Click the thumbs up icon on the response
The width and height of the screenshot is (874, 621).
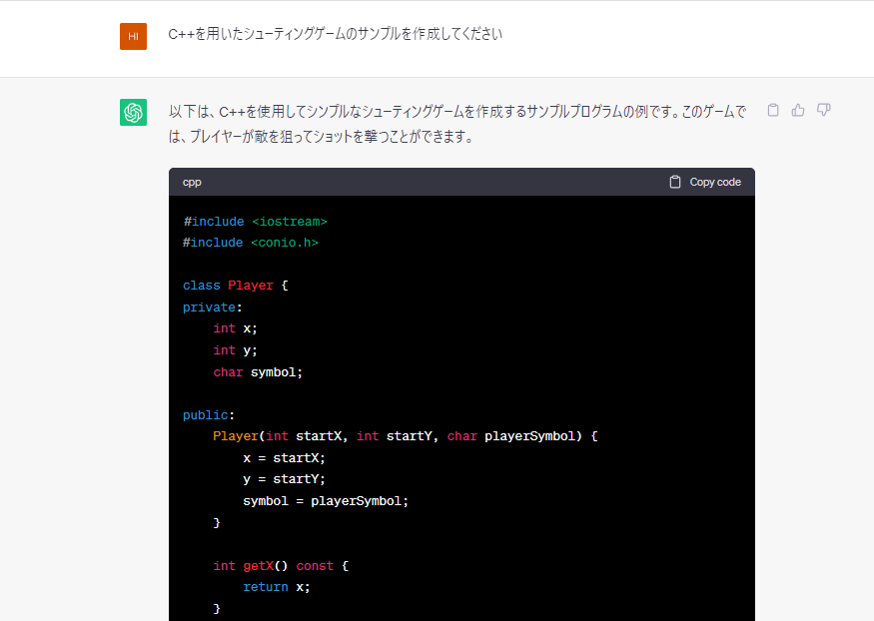(x=798, y=110)
